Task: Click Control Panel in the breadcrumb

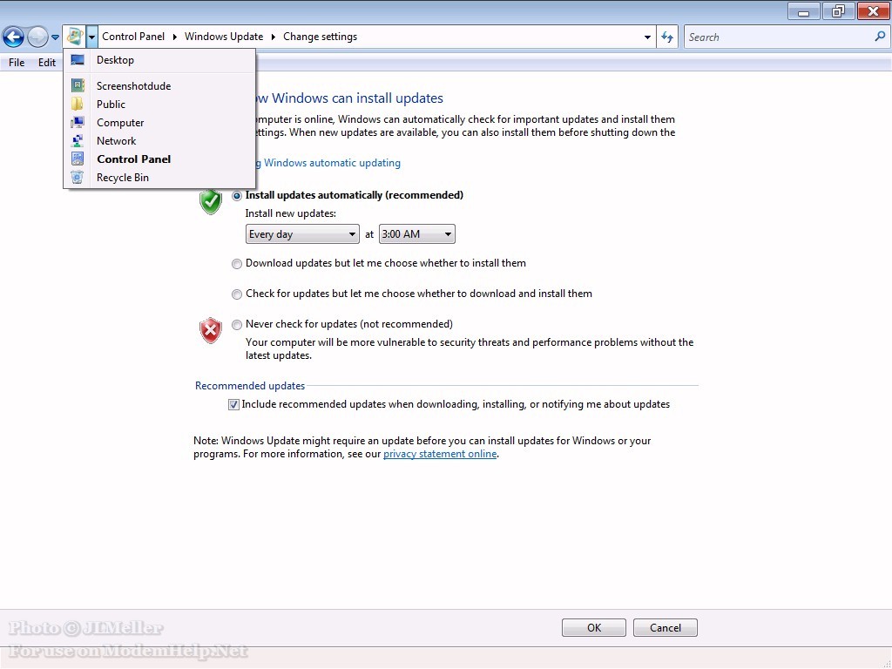Action: tap(133, 37)
